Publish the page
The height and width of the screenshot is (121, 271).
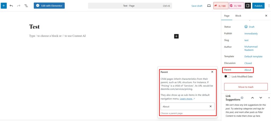pyautogui.click(x=258, y=6)
